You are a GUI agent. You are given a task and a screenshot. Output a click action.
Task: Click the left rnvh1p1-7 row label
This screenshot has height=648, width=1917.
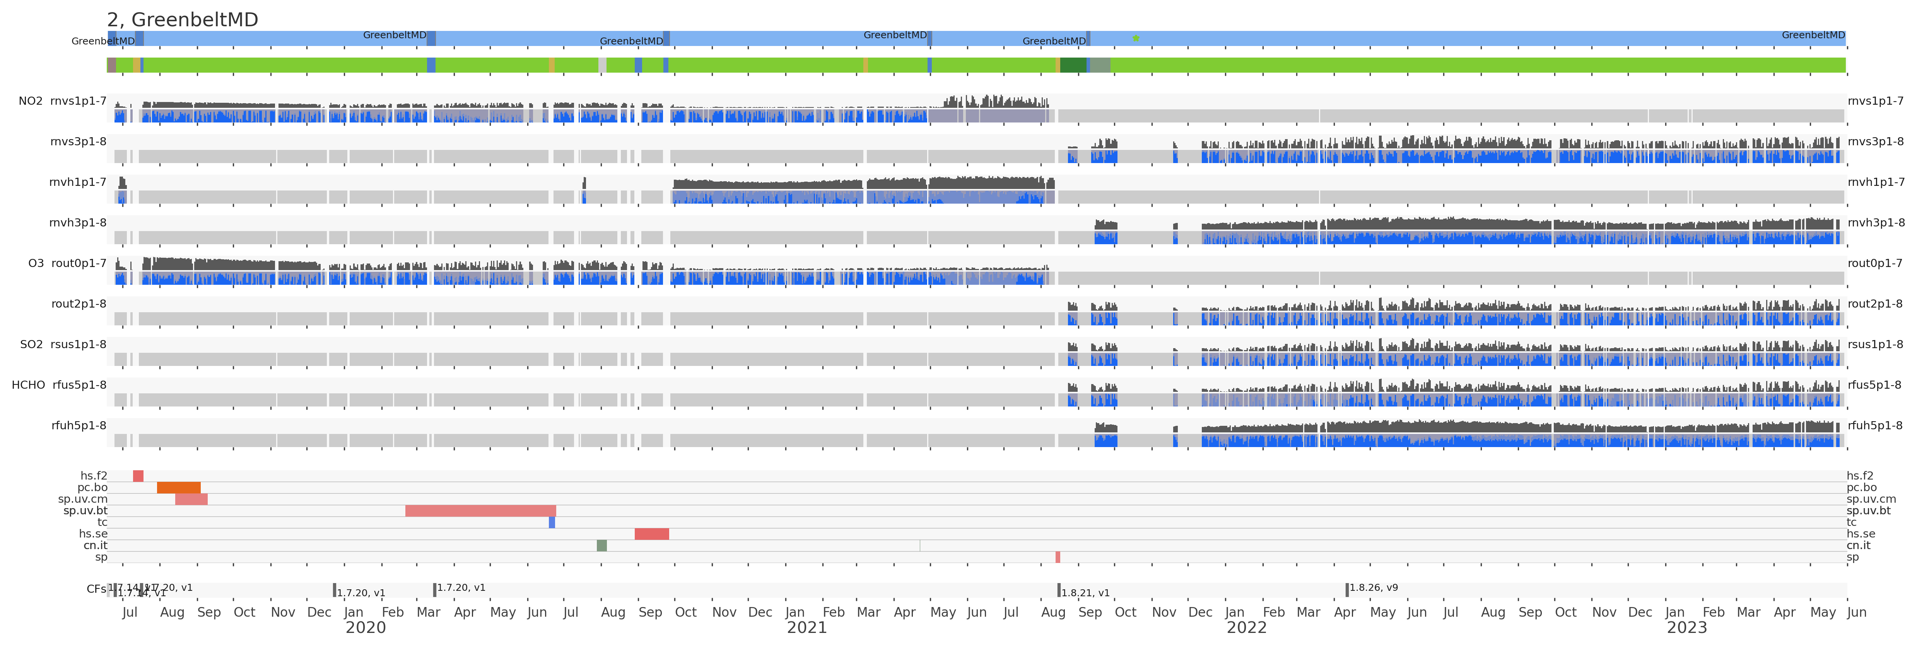(77, 182)
